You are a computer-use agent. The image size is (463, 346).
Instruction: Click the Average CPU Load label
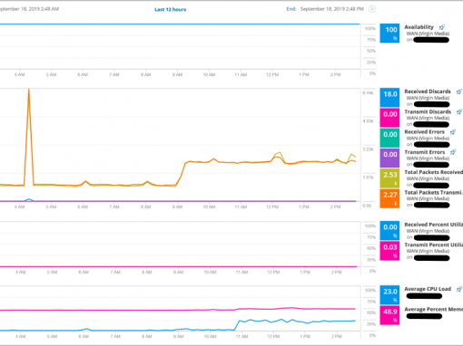[428, 289]
